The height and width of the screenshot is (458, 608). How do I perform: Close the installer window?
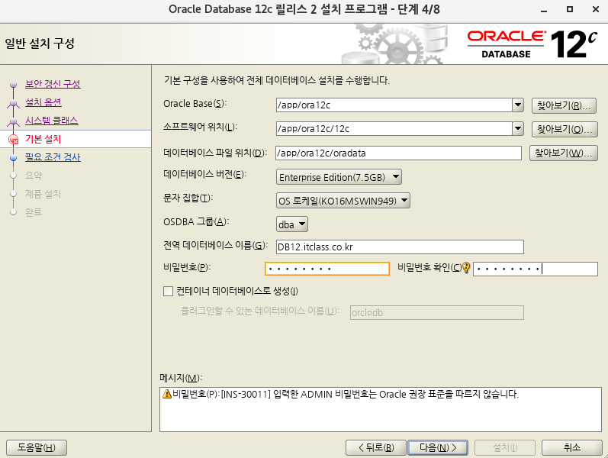[596, 9]
